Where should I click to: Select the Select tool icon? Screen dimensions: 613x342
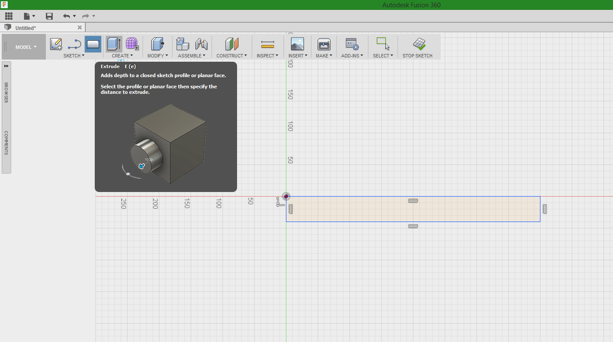[x=383, y=44]
